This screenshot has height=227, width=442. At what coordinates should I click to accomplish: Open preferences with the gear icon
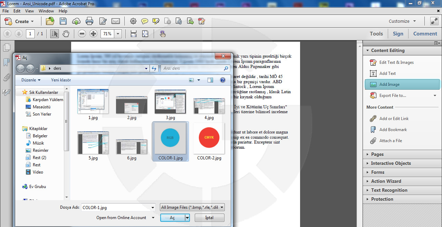(133, 21)
